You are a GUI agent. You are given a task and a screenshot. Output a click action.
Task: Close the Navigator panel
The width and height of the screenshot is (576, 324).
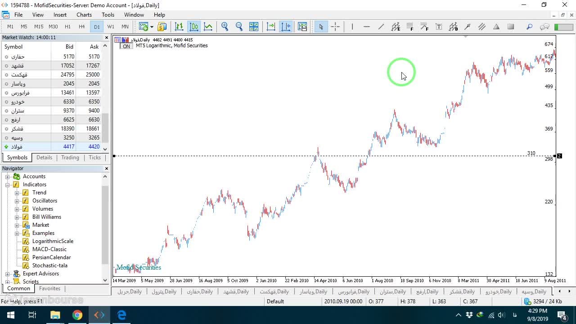pos(107,168)
